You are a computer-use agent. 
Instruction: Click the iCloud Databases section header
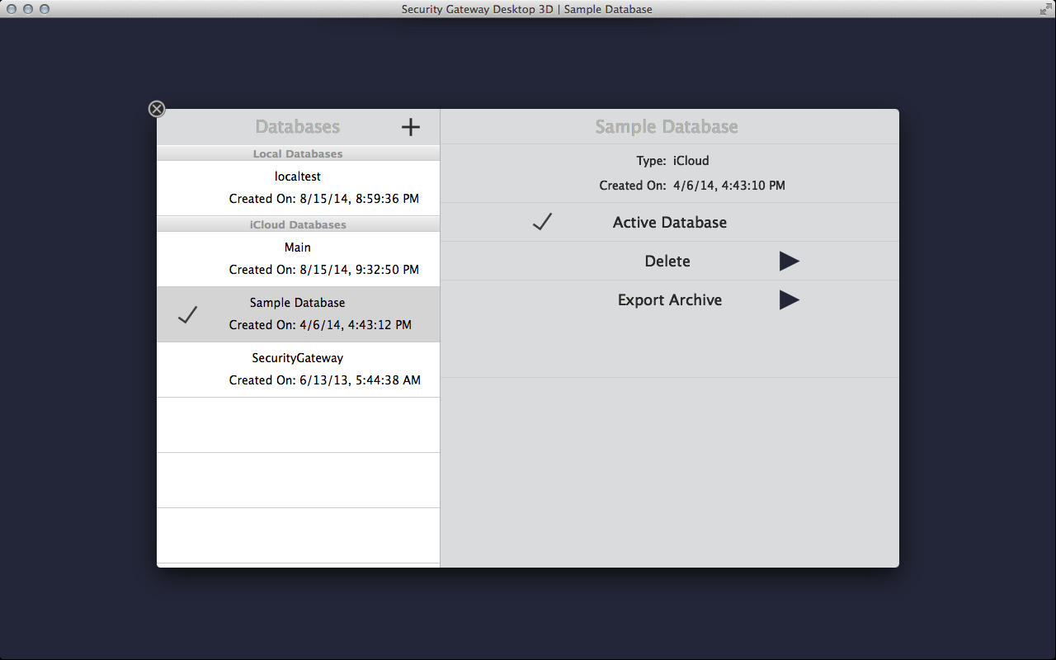(298, 224)
